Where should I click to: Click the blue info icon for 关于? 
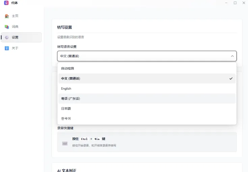(7, 48)
